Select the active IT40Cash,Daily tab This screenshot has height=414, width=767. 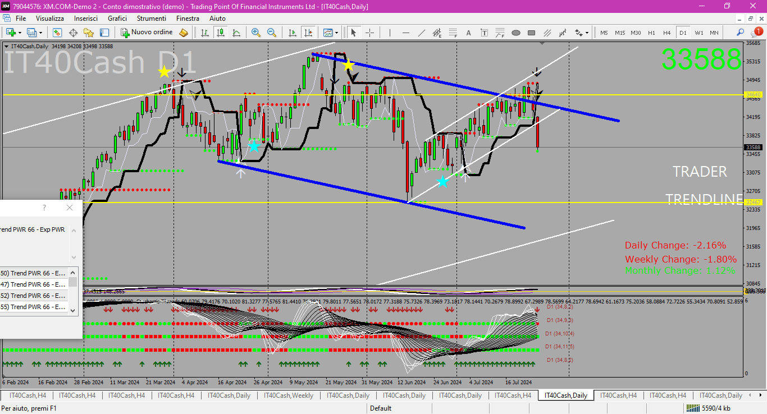(x=565, y=395)
